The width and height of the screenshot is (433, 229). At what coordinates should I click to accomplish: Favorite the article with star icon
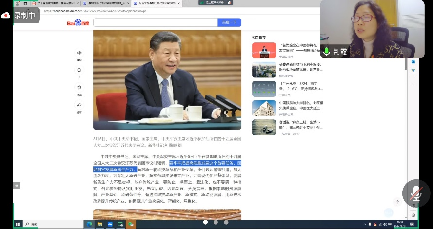coord(79,88)
